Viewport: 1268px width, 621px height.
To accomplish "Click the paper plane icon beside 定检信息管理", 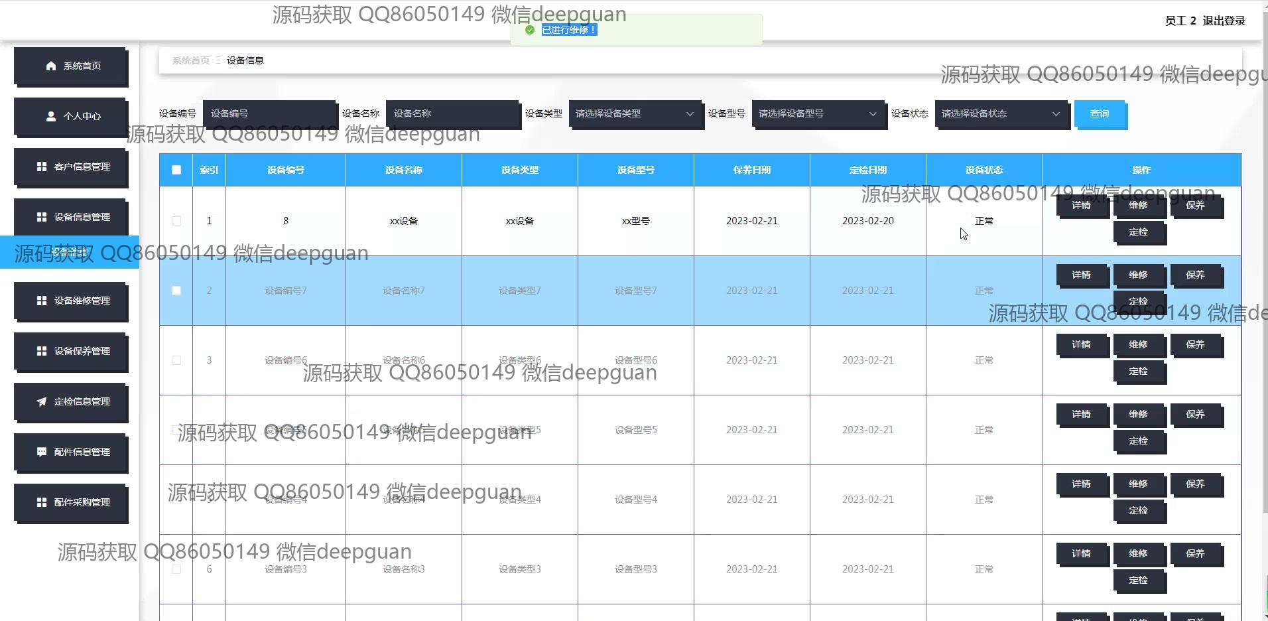I will point(42,401).
